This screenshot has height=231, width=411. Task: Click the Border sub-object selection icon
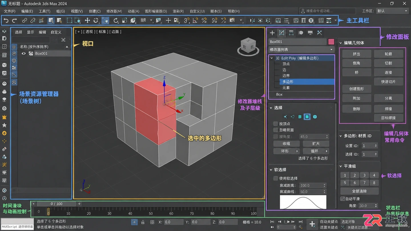300,117
